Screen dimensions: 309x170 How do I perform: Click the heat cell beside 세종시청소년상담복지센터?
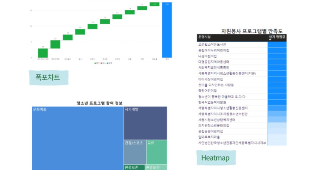[x=277, y=119]
